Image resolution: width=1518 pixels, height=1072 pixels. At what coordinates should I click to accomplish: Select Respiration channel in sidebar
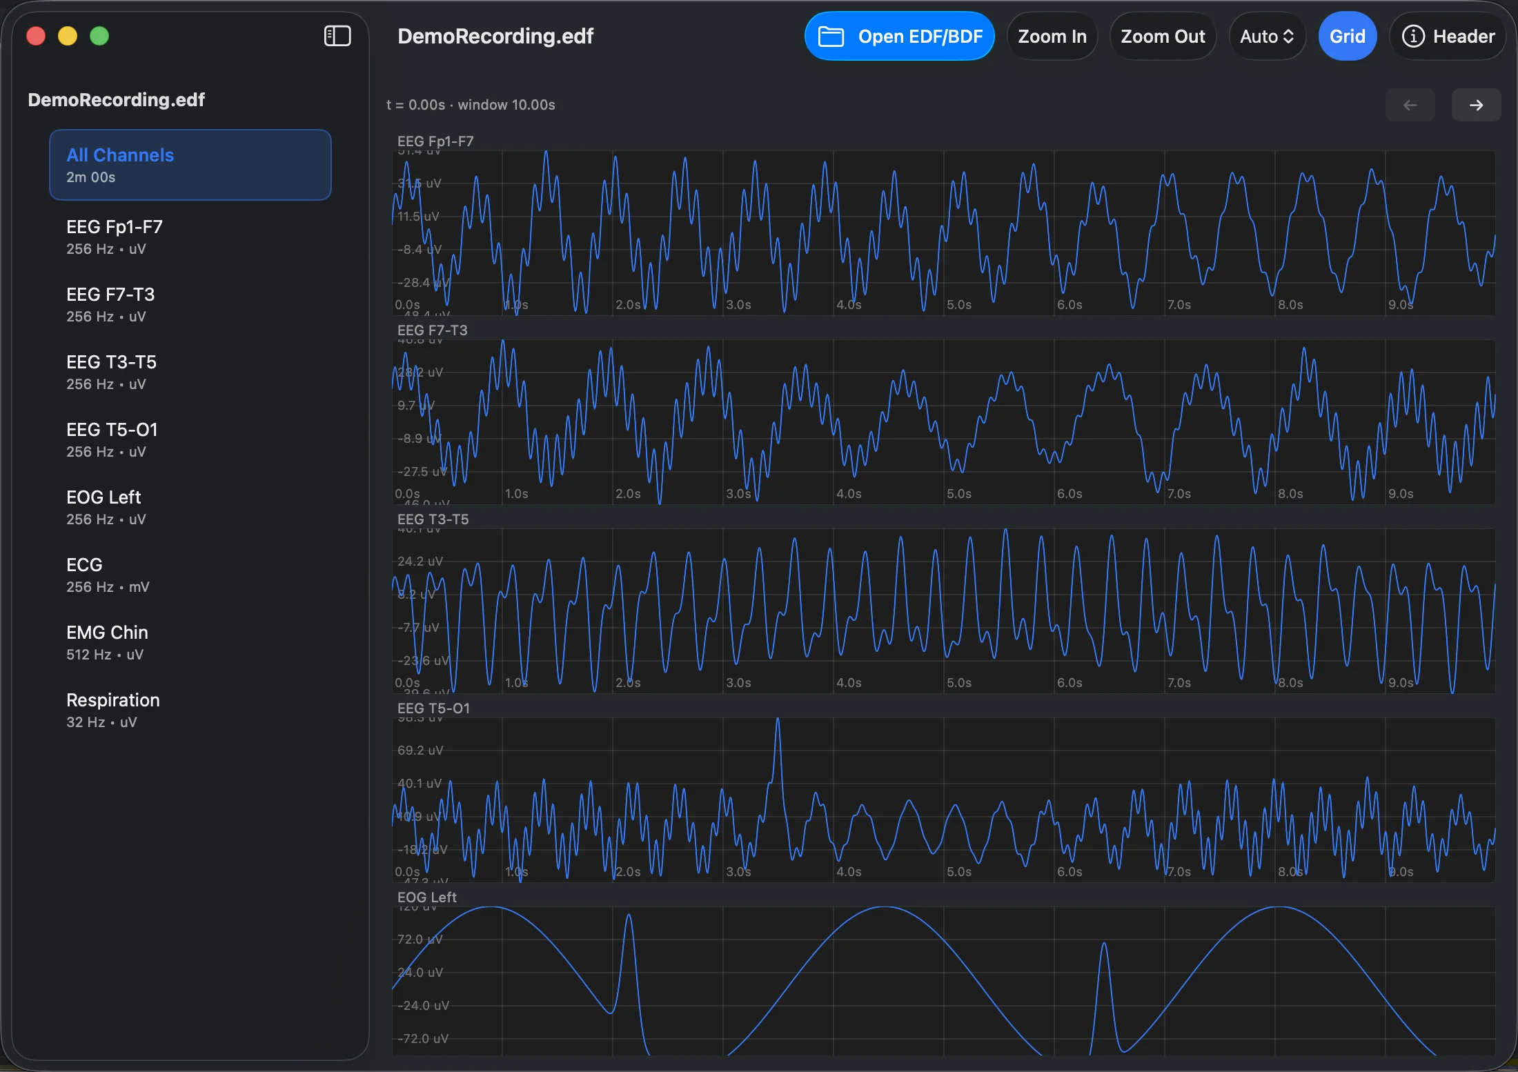190,710
